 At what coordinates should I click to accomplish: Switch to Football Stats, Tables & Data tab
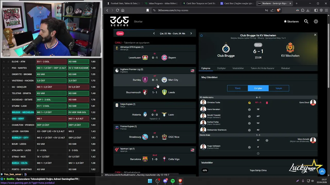coord(123,3)
